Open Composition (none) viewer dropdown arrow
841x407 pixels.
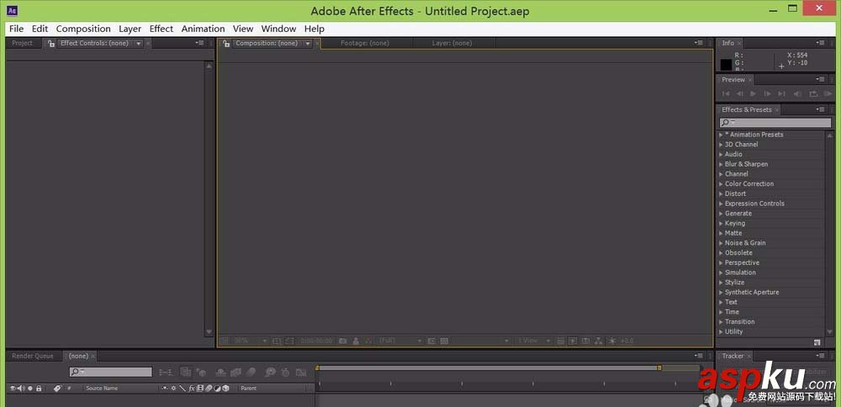pyautogui.click(x=308, y=44)
